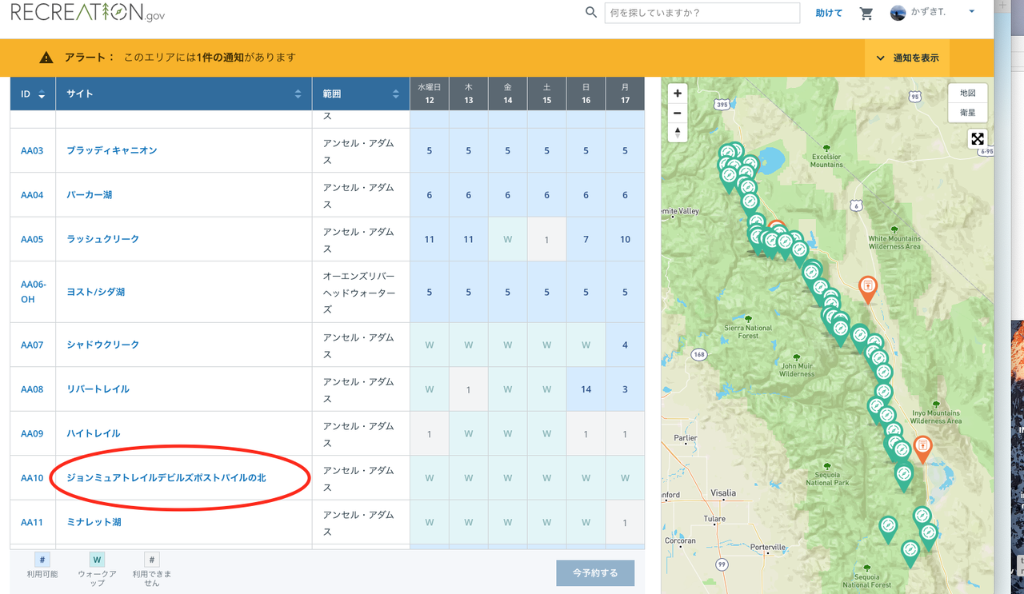Switch map to 衛星 satellite view
The height and width of the screenshot is (594, 1024).
[x=967, y=113]
